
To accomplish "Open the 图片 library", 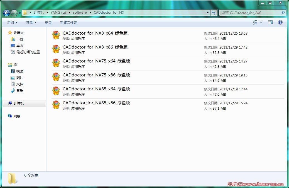I will [20, 78].
